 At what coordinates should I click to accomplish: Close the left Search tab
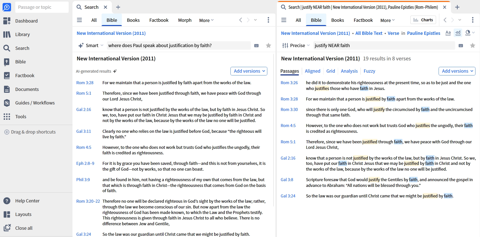(x=106, y=7)
